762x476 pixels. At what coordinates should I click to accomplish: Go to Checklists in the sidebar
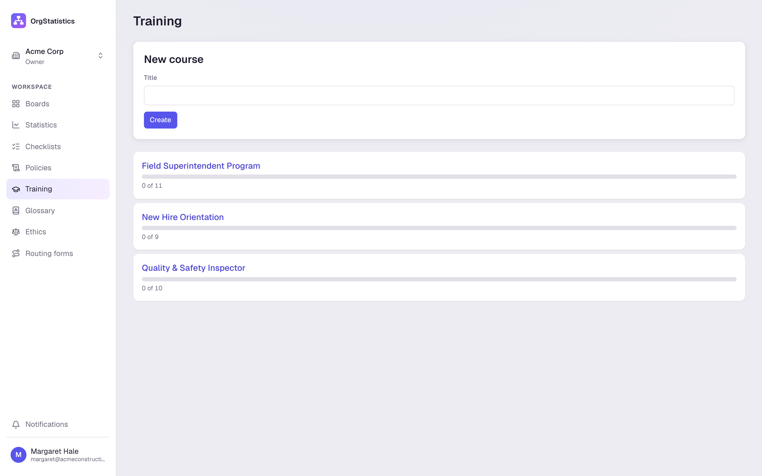(x=58, y=147)
